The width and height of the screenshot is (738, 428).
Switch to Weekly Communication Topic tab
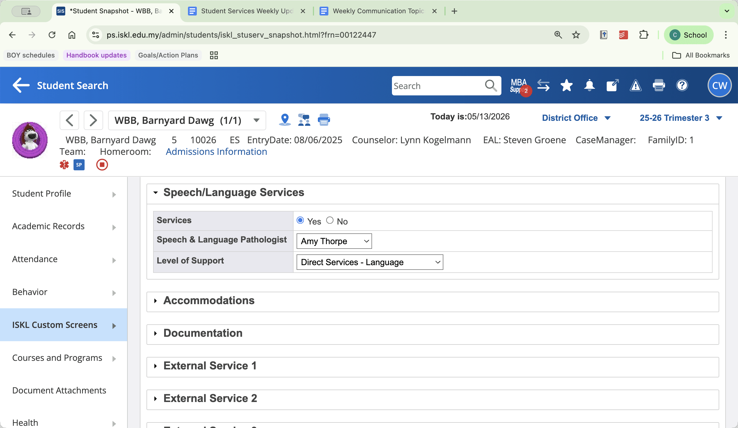click(x=378, y=11)
